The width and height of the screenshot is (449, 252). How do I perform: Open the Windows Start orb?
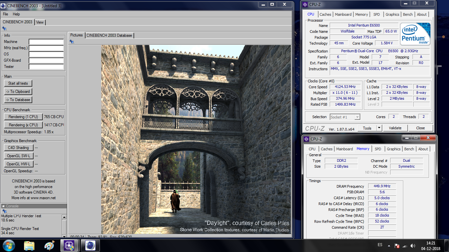[9, 245]
